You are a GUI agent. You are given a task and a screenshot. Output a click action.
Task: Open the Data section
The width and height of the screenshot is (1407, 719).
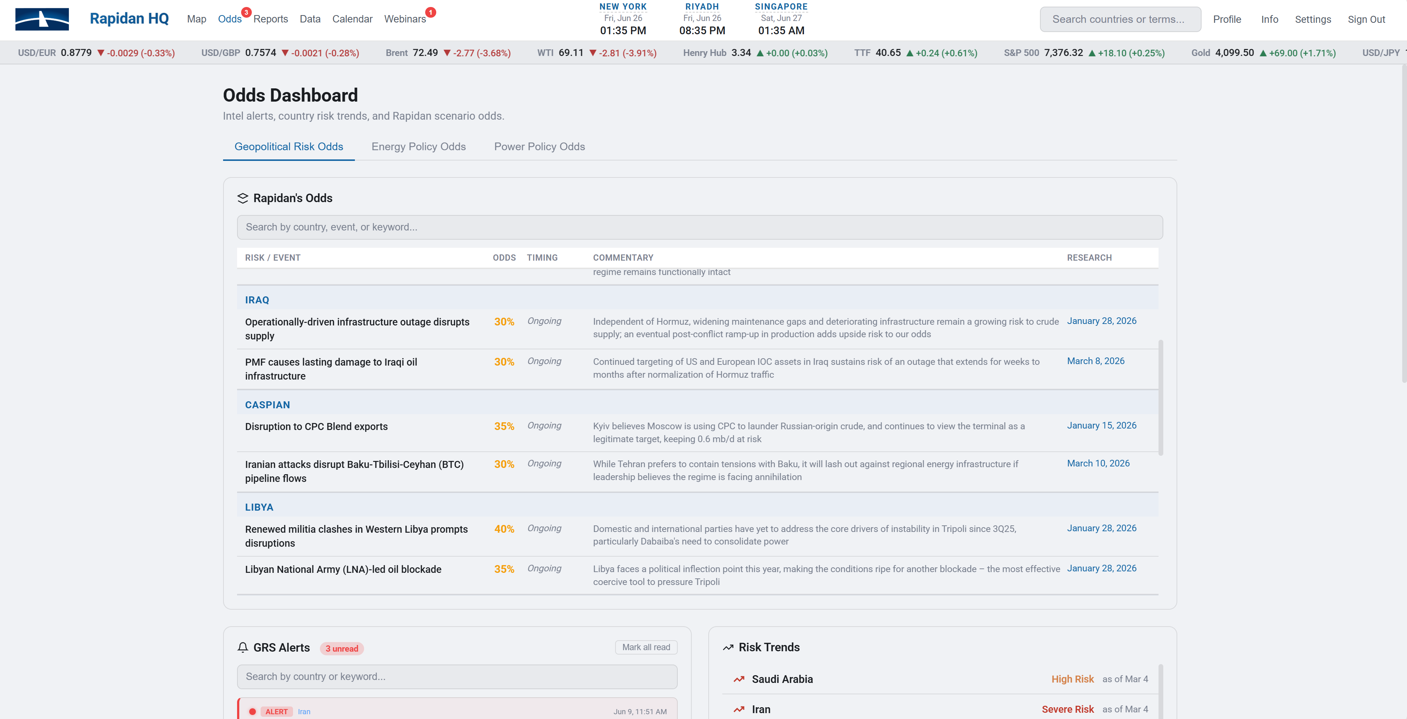[310, 19]
